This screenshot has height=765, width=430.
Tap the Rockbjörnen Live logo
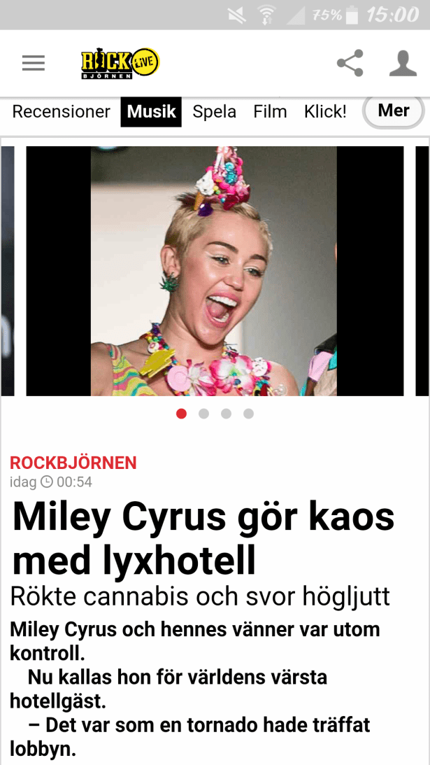click(120, 64)
